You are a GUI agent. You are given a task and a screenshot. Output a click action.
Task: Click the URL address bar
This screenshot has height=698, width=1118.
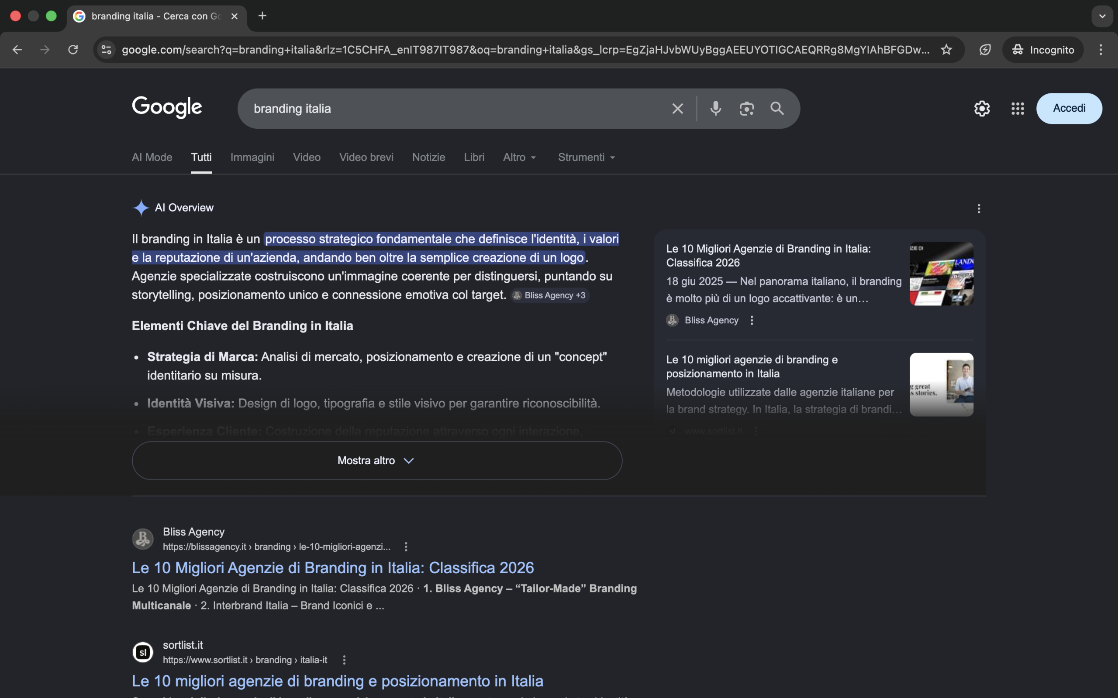click(x=526, y=49)
